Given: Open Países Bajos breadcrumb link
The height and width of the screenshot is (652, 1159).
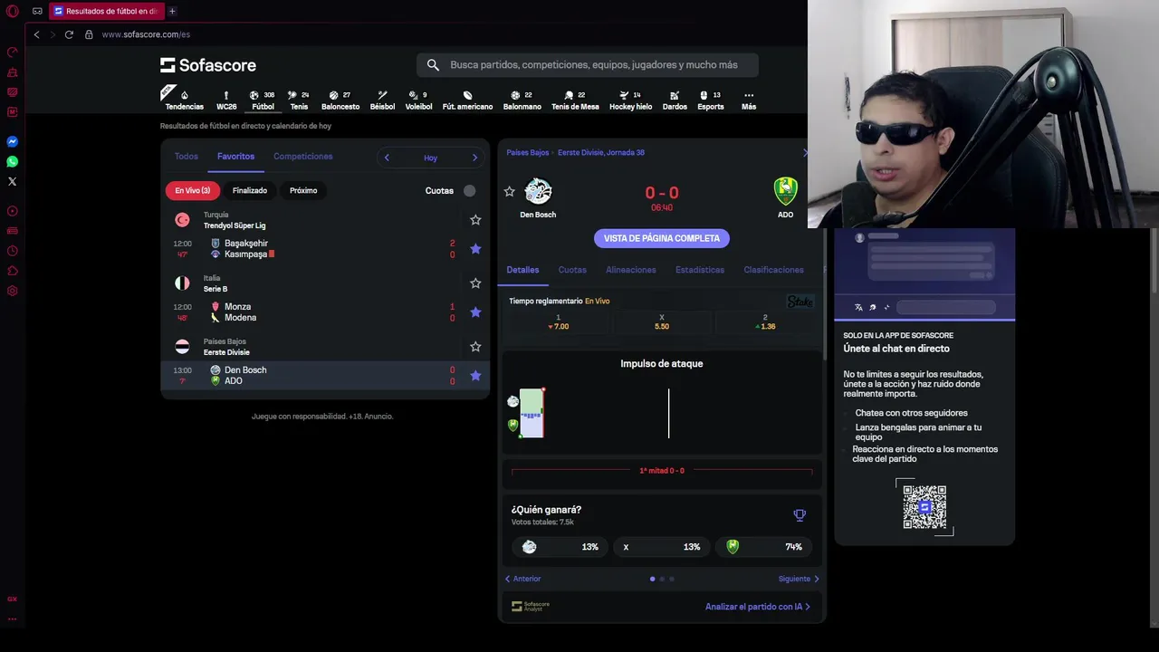Looking at the screenshot, I should (x=527, y=153).
